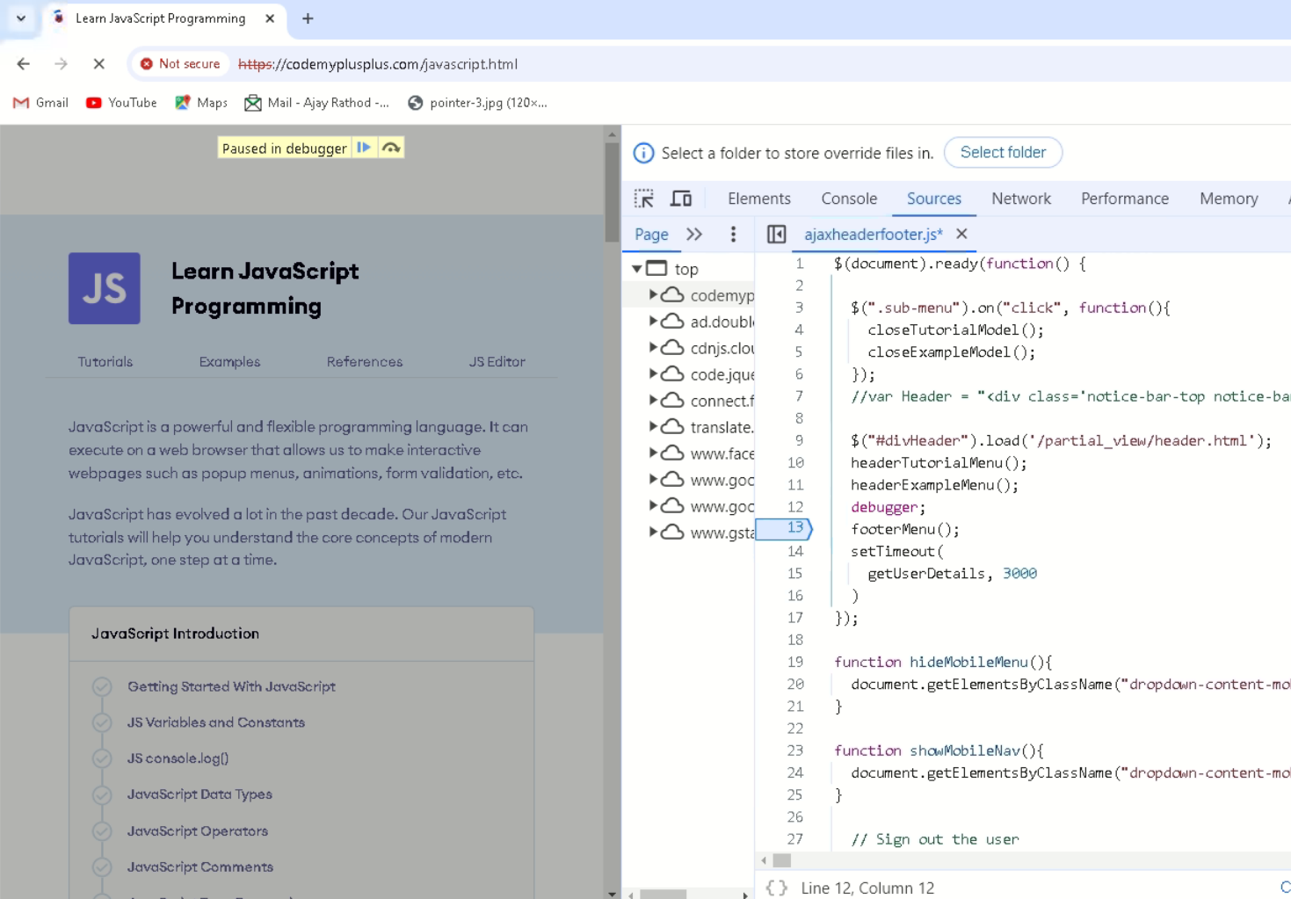Image resolution: width=1291 pixels, height=899 pixels.
Task: Click the resume script execution icon
Action: click(364, 147)
